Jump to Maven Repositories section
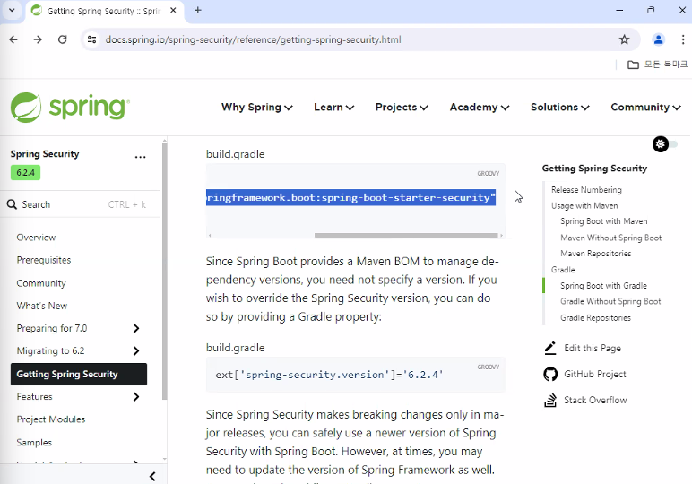This screenshot has width=692, height=484. 596,254
